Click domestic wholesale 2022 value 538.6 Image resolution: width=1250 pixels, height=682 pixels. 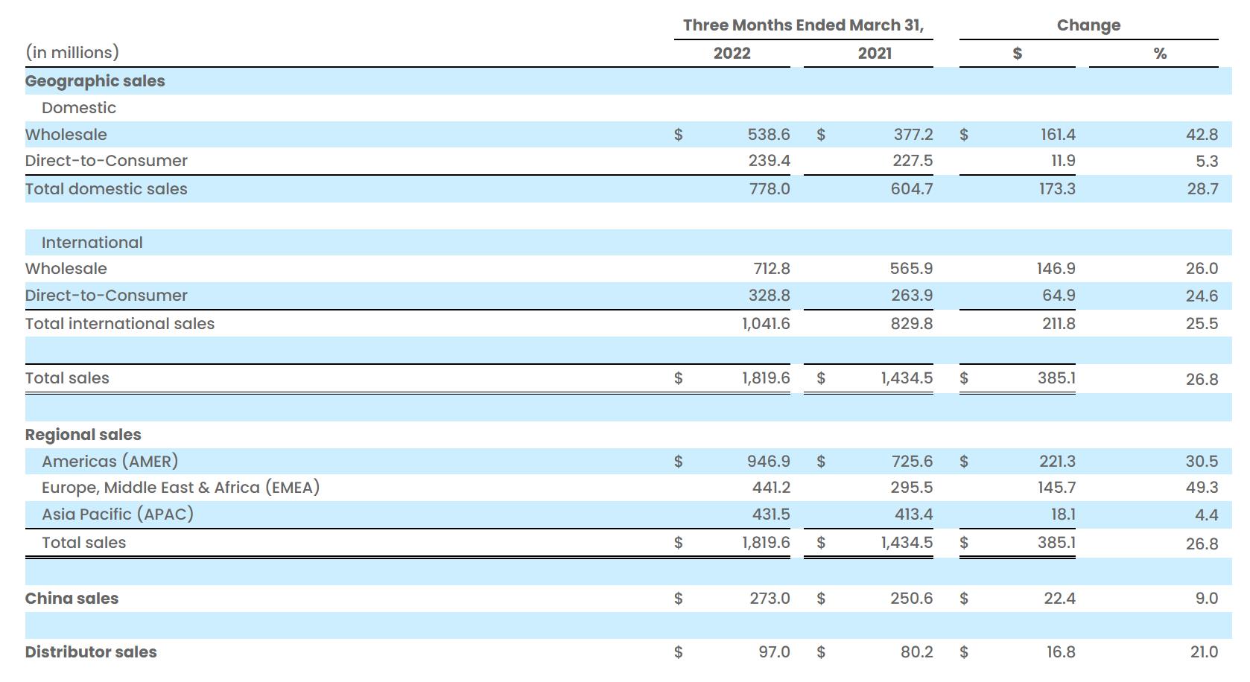[769, 135]
